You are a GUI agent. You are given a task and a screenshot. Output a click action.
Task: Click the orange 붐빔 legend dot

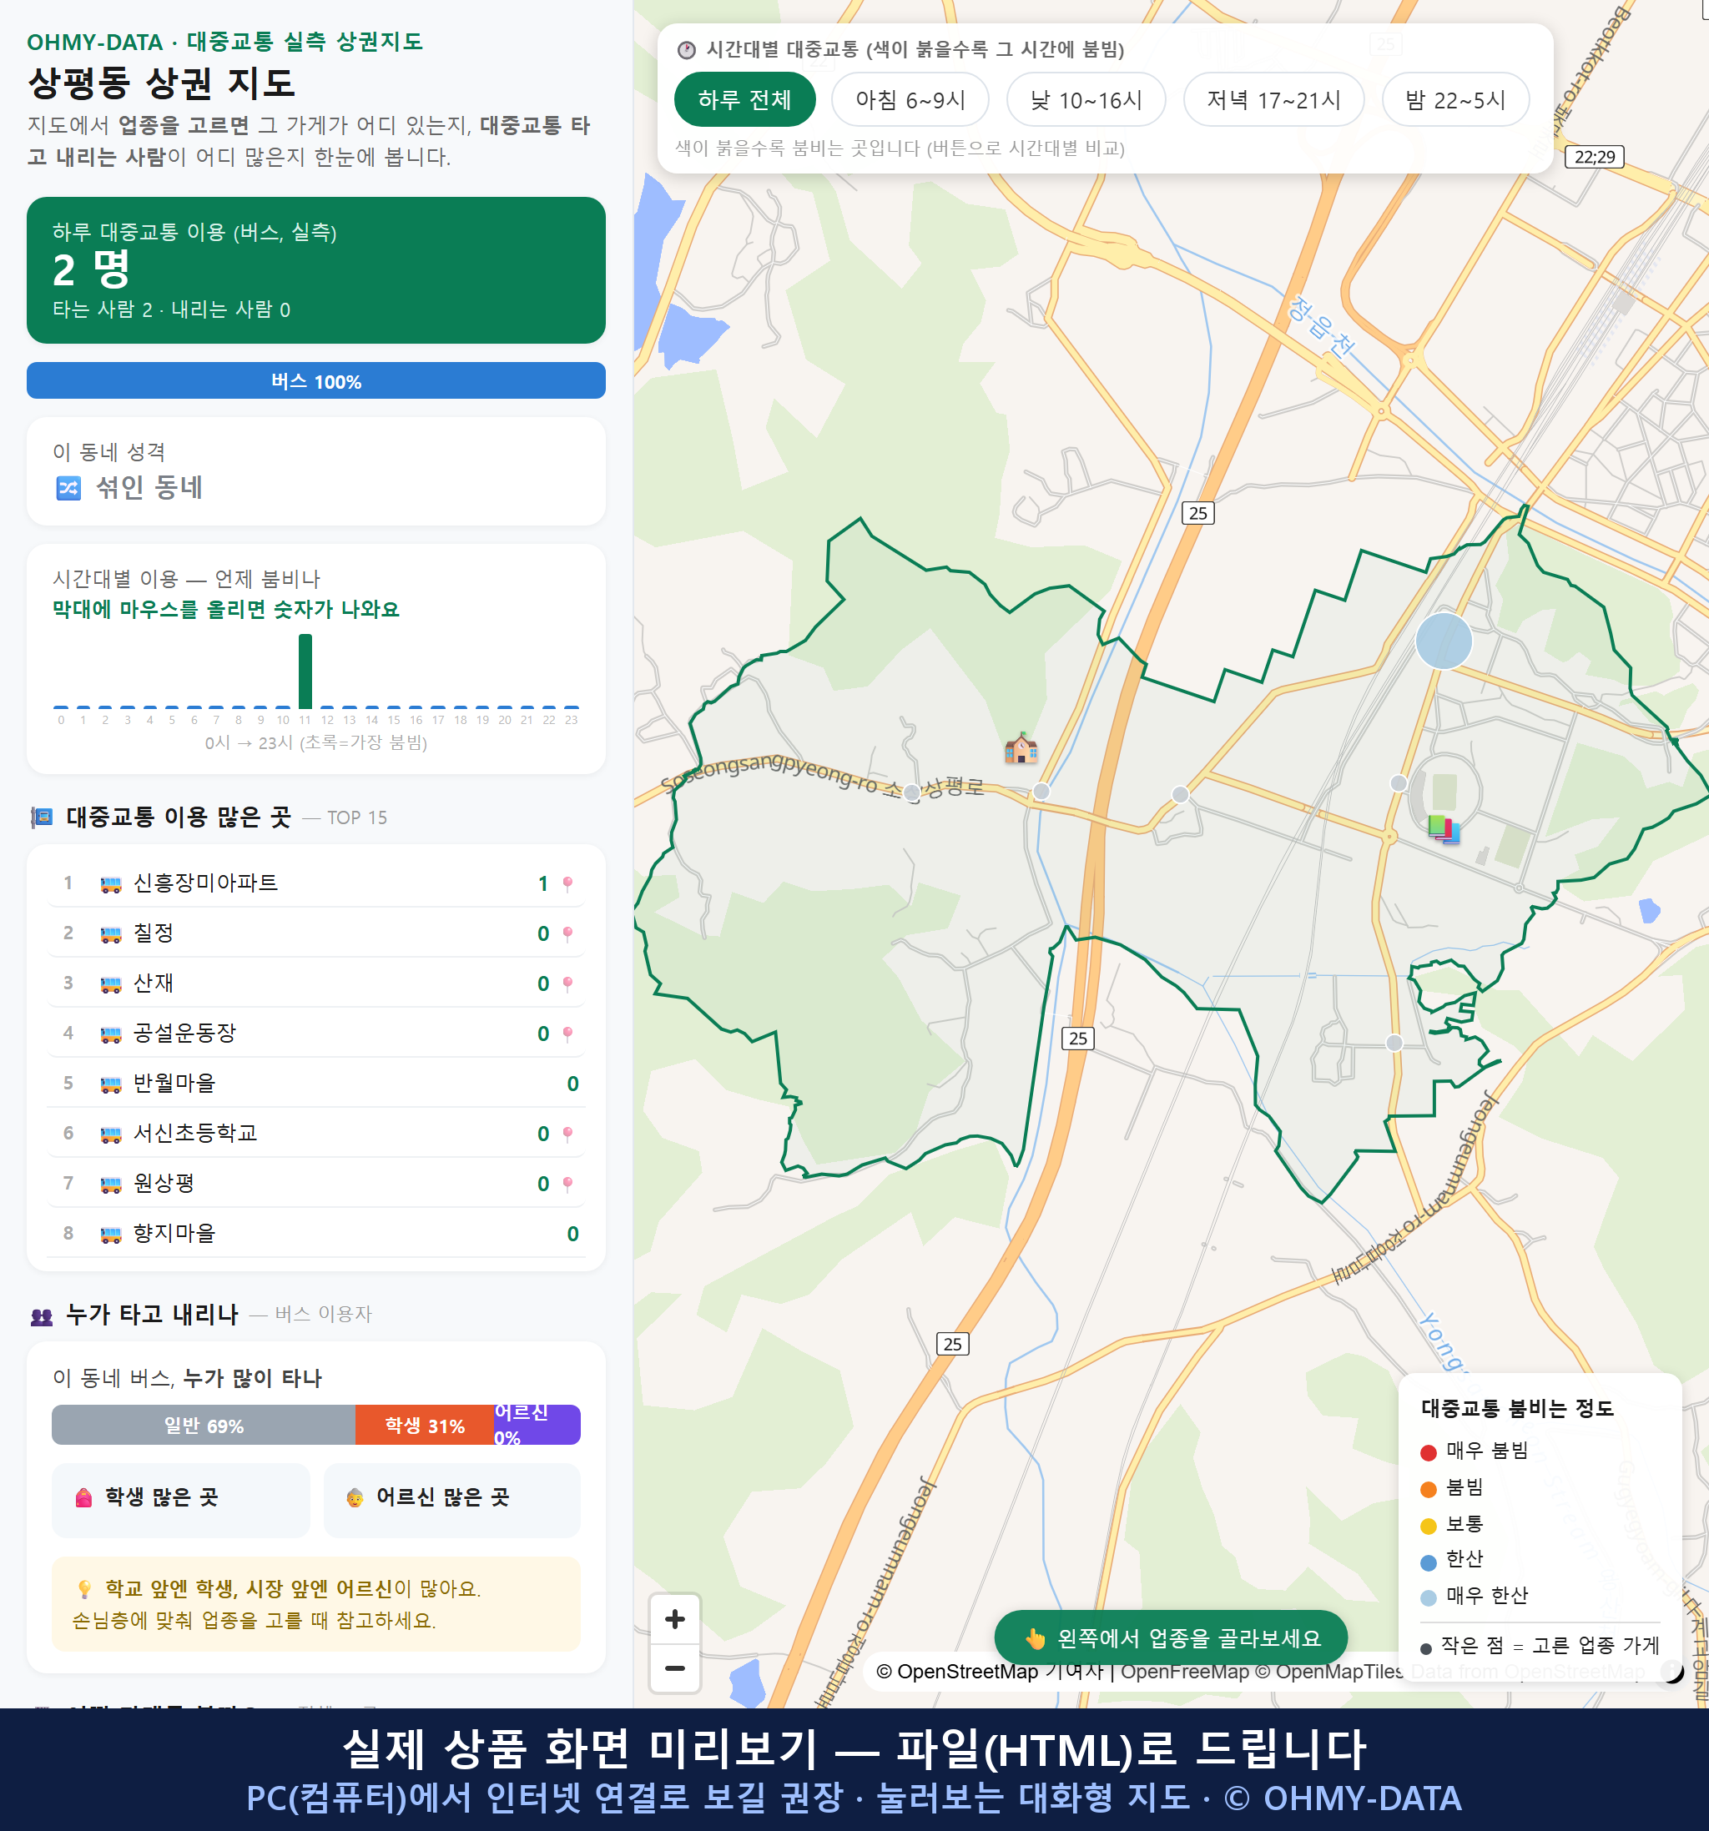1428,1489
